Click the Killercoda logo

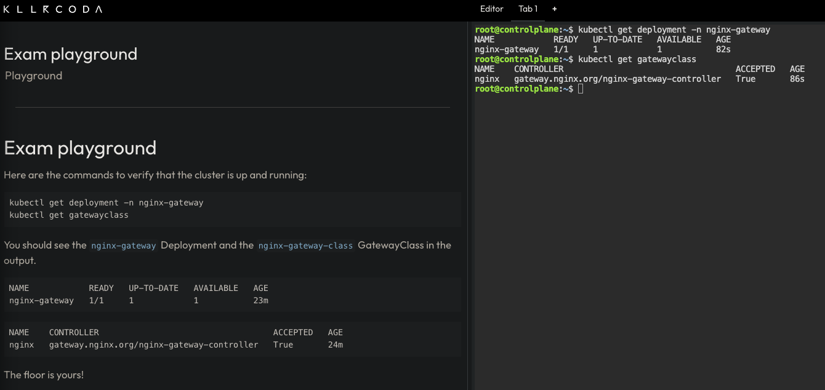click(x=53, y=9)
